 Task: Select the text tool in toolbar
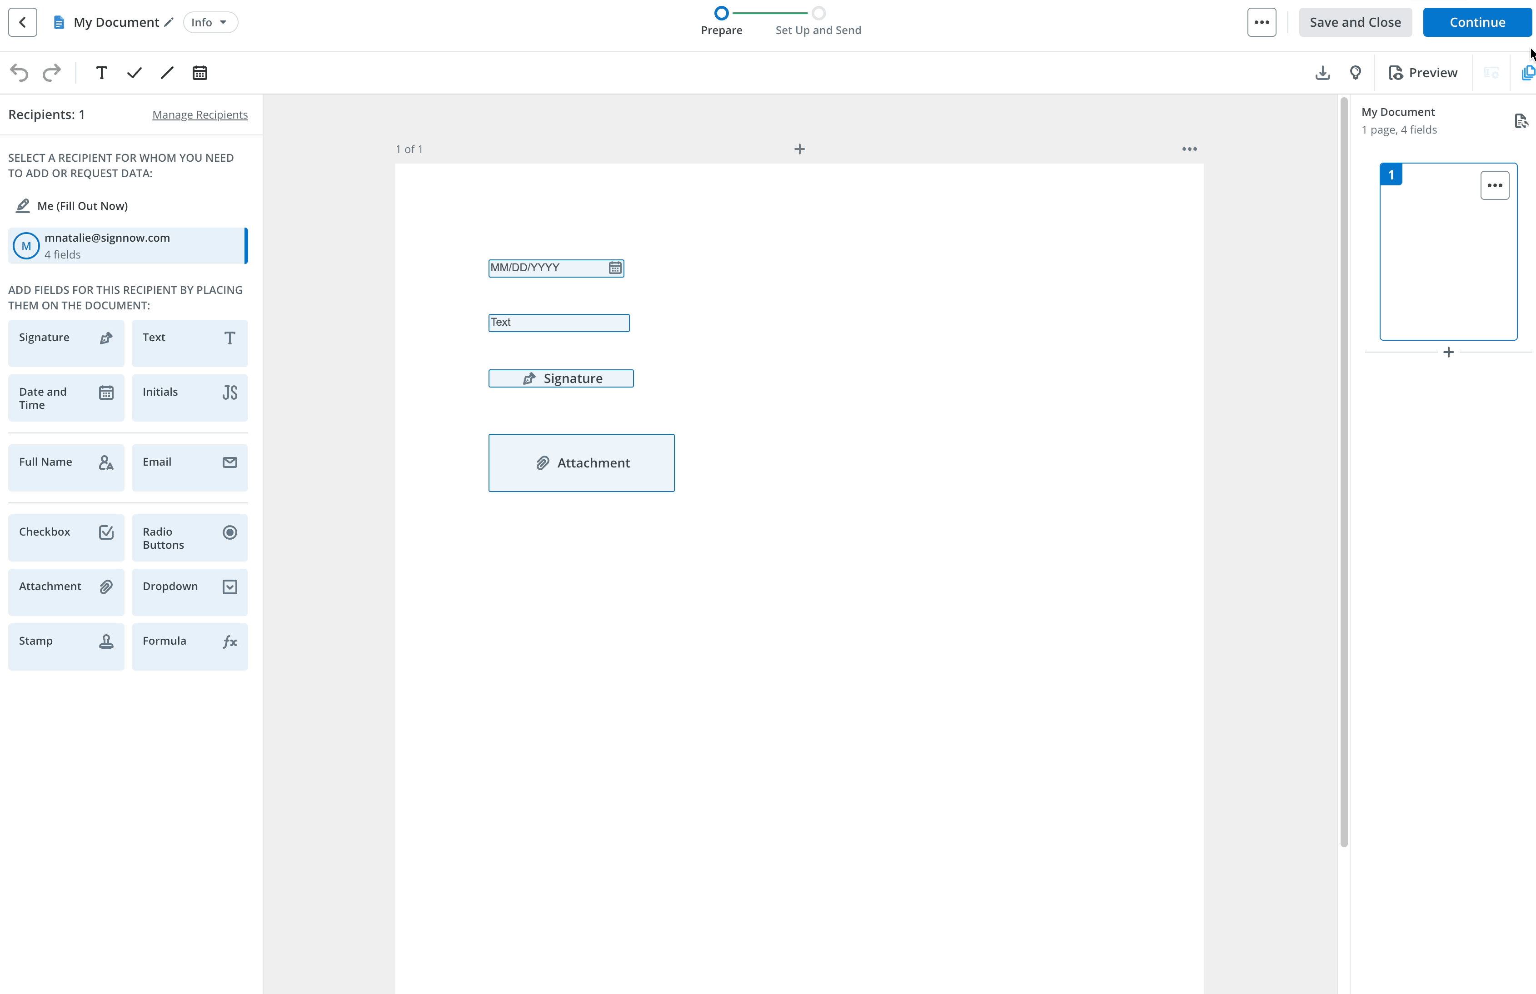[x=101, y=73]
